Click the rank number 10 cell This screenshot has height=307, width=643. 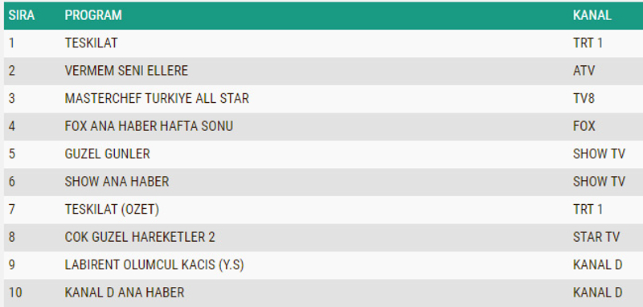pyautogui.click(x=15, y=293)
